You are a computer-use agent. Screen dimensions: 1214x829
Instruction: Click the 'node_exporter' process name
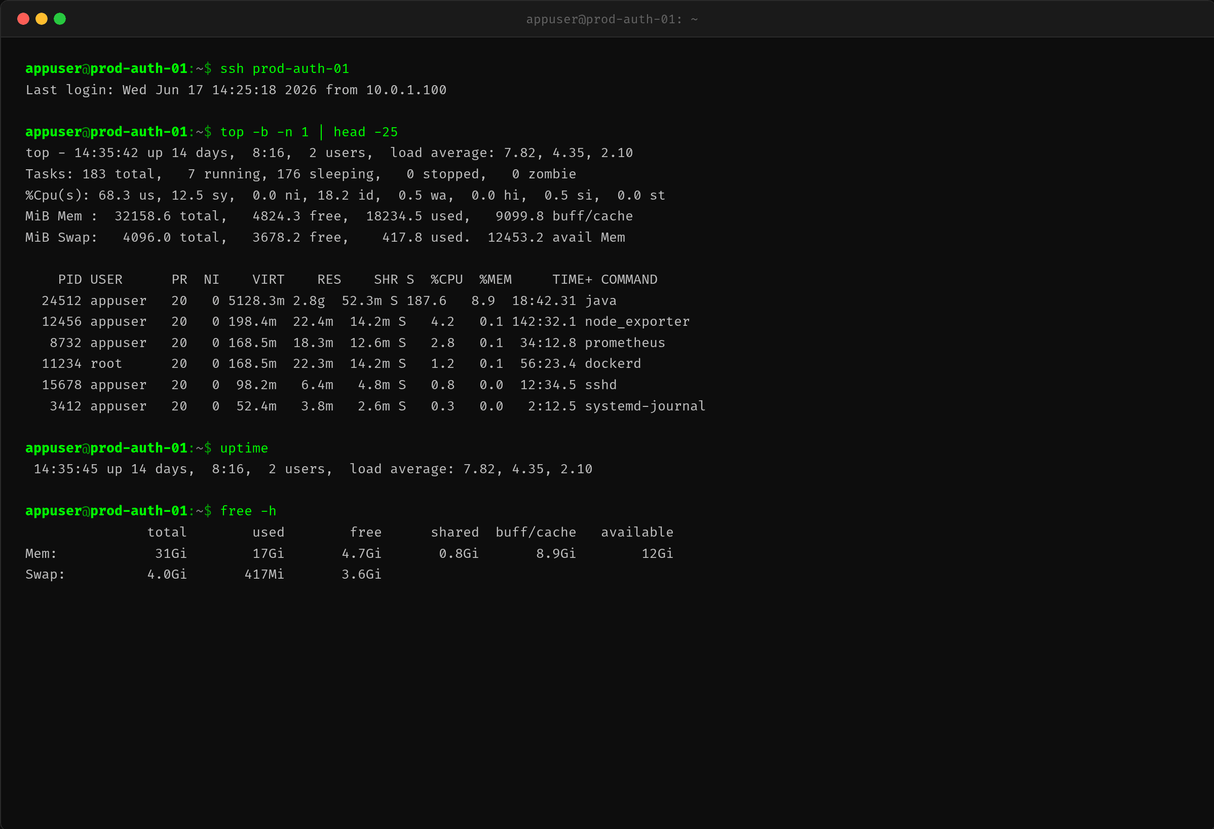click(x=637, y=322)
